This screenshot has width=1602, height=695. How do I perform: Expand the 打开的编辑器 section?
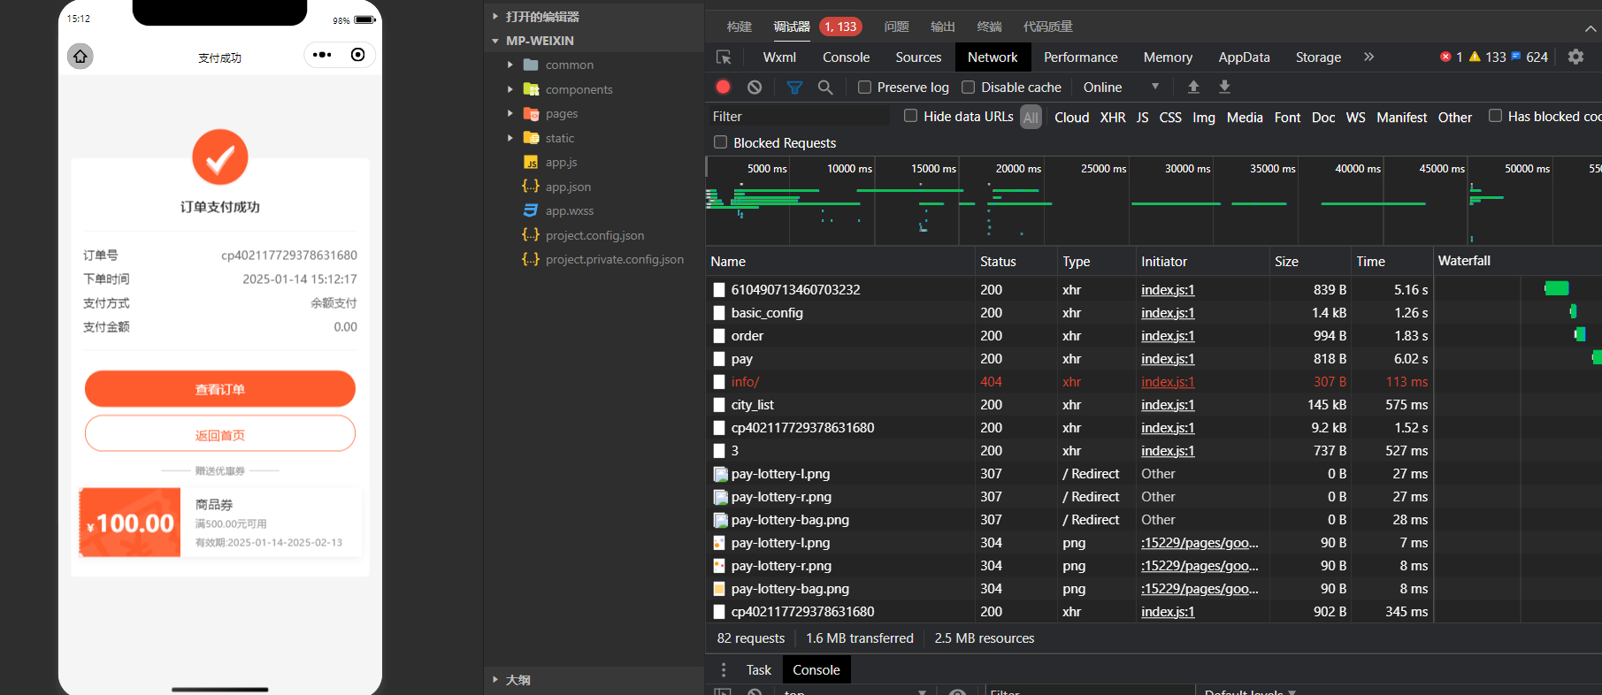(495, 17)
